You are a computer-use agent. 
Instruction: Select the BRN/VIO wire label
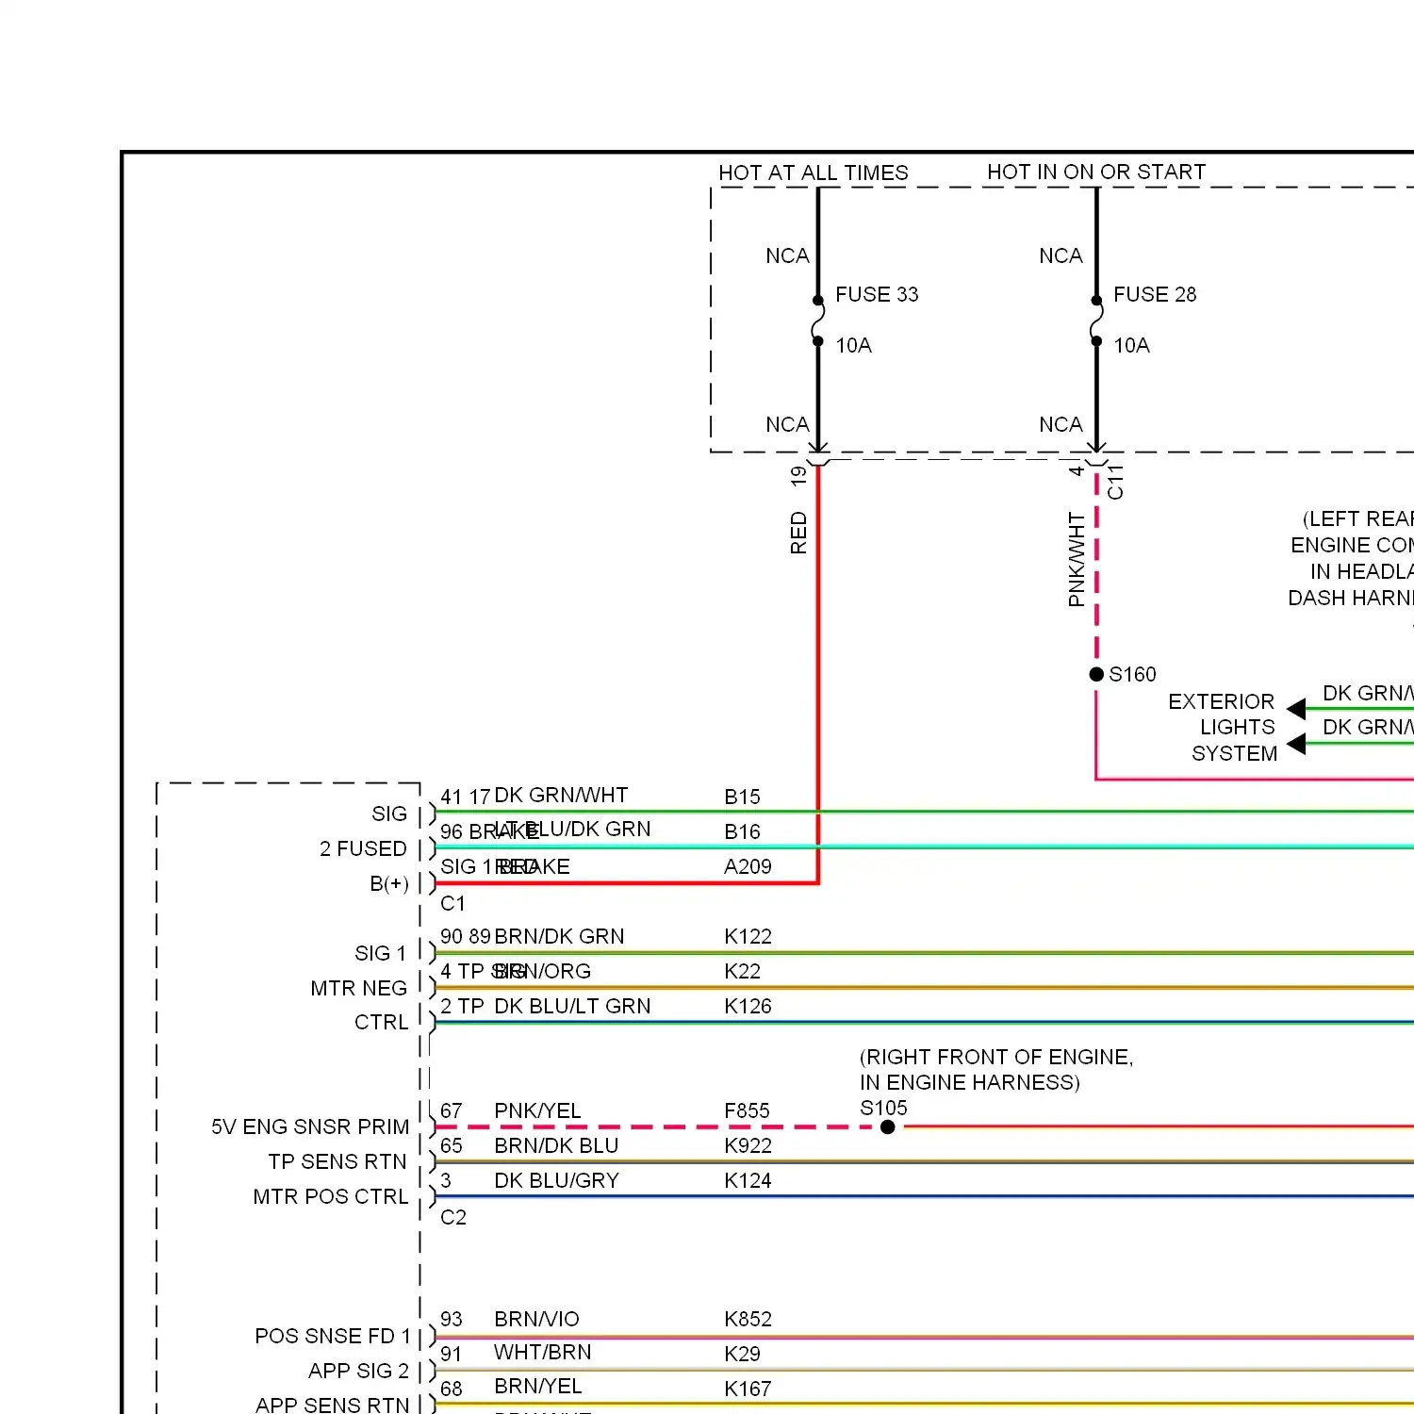536,1319
